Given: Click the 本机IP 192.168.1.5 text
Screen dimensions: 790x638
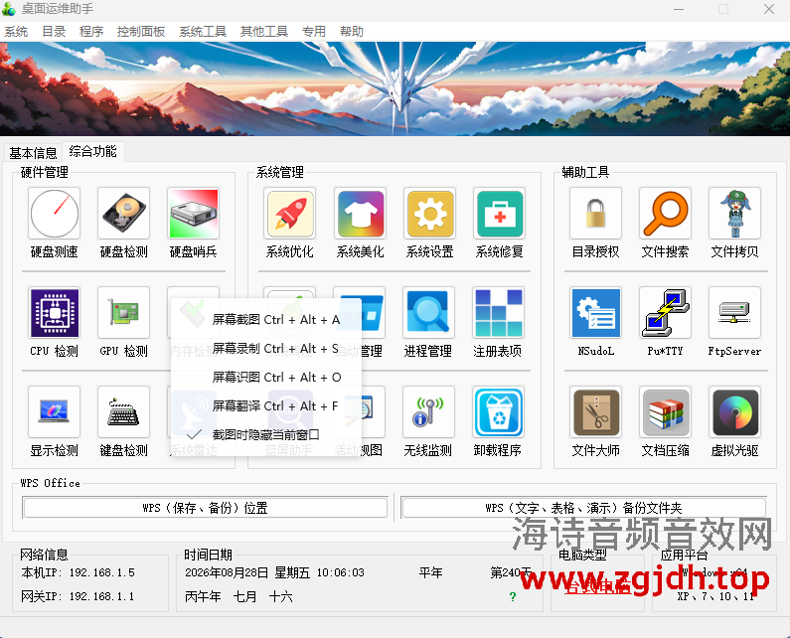Looking at the screenshot, I should point(79,572).
